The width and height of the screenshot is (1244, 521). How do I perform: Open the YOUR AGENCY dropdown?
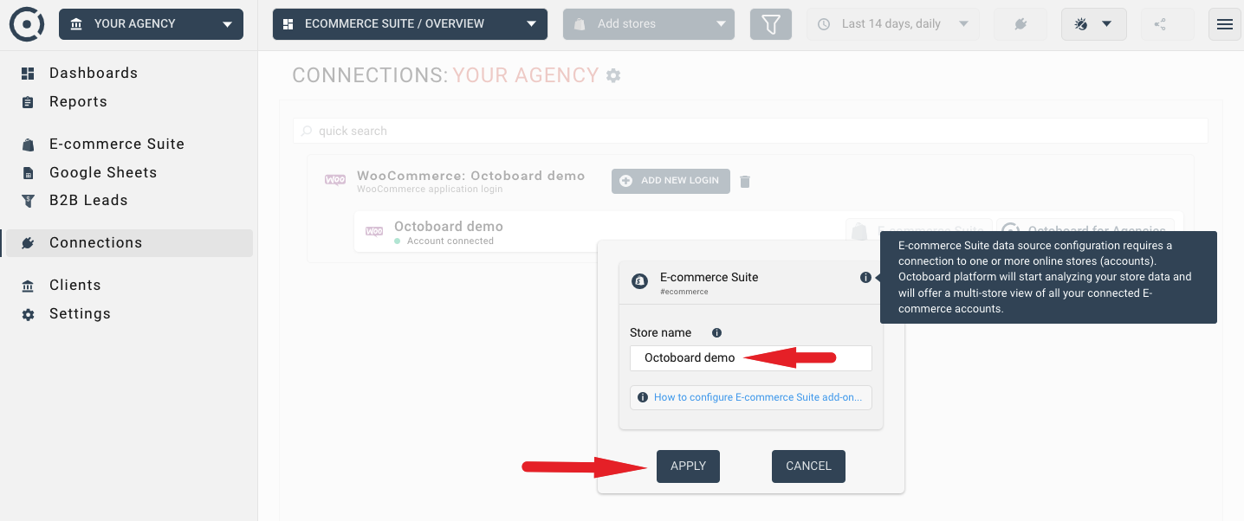point(151,24)
